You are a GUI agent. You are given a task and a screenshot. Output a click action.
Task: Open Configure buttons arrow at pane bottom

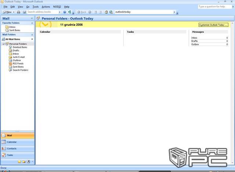pyautogui.click(x=32, y=161)
